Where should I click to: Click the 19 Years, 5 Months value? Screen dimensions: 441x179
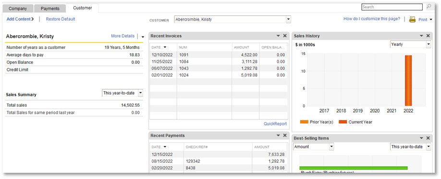pos(122,47)
